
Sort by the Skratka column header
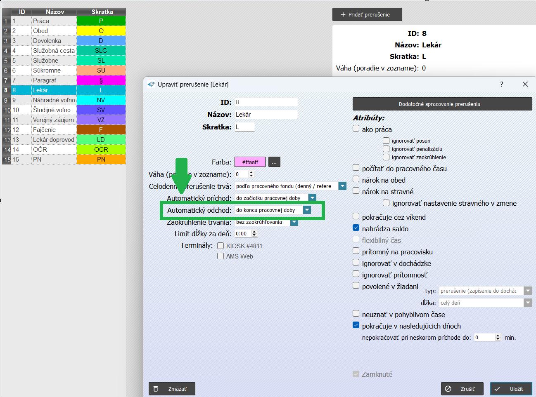(x=102, y=12)
